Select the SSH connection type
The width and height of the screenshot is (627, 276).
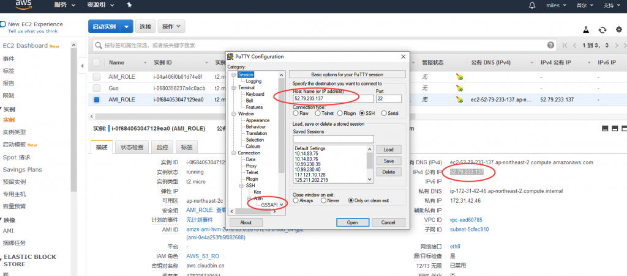[362, 114]
